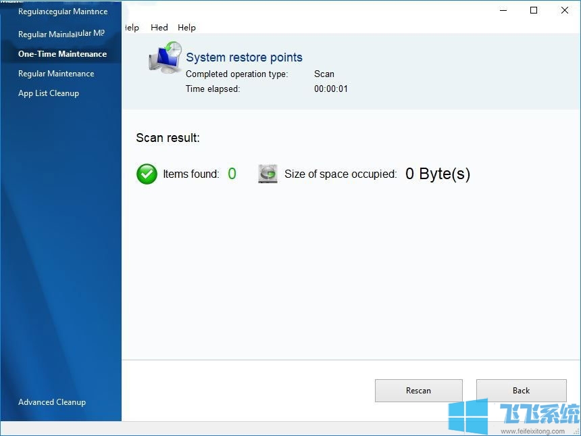This screenshot has height=436, width=581.
Task: Click the topmost garbled Regular Maintenance sidebar entry
Action: 63,12
